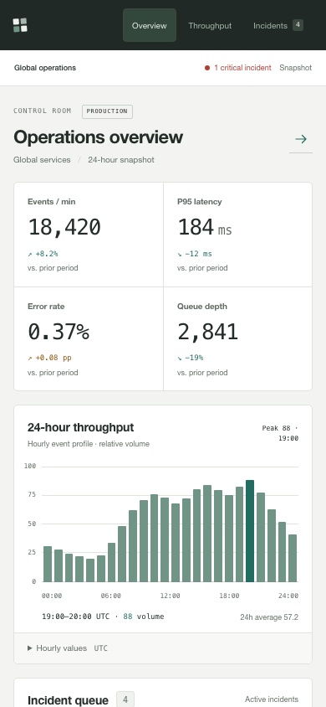Click the Error rate value 0.37%

point(59,332)
